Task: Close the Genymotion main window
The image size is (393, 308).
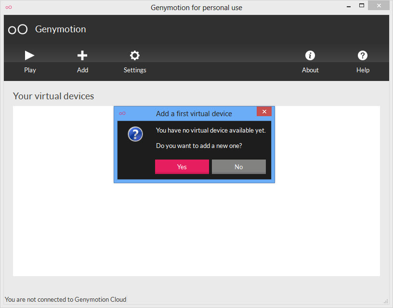Action: [x=379, y=5]
